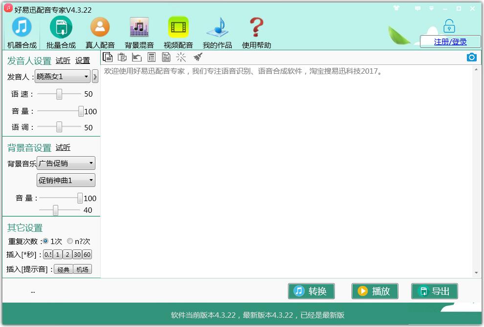Click the copy text toolbar icon

pyautogui.click(x=108, y=58)
